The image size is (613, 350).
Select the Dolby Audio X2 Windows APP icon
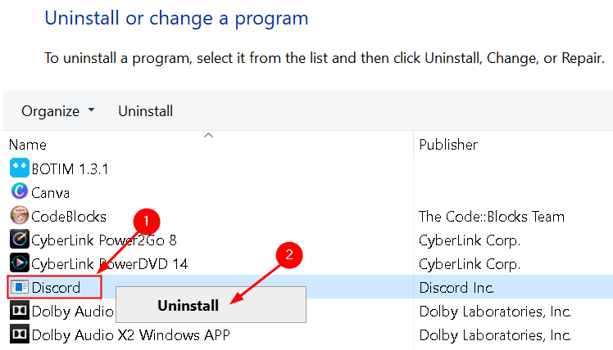[x=19, y=334]
